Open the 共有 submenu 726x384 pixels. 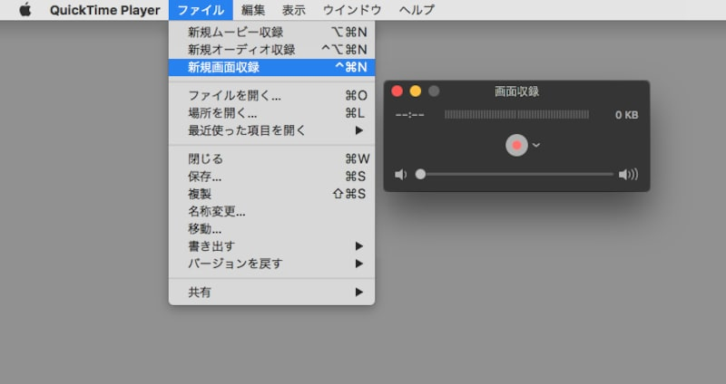click(x=271, y=292)
